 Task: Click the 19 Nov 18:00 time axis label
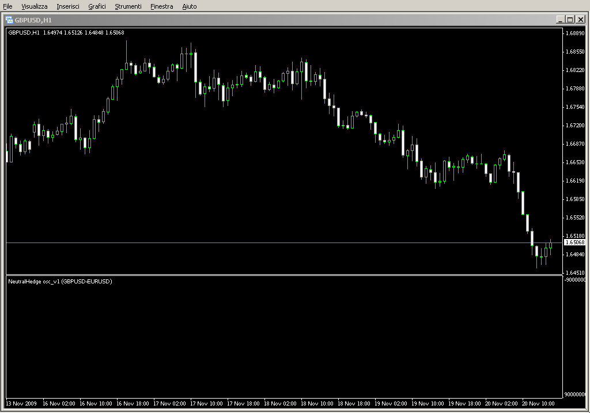[464, 404]
